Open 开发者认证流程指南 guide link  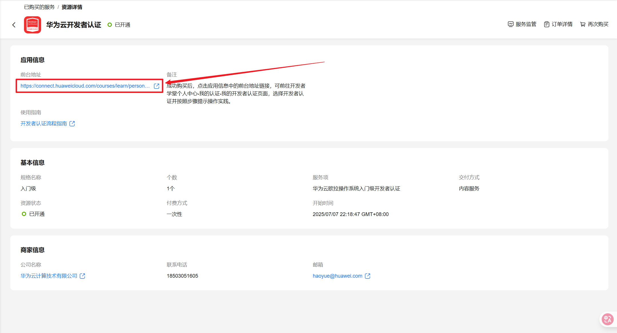click(x=44, y=124)
